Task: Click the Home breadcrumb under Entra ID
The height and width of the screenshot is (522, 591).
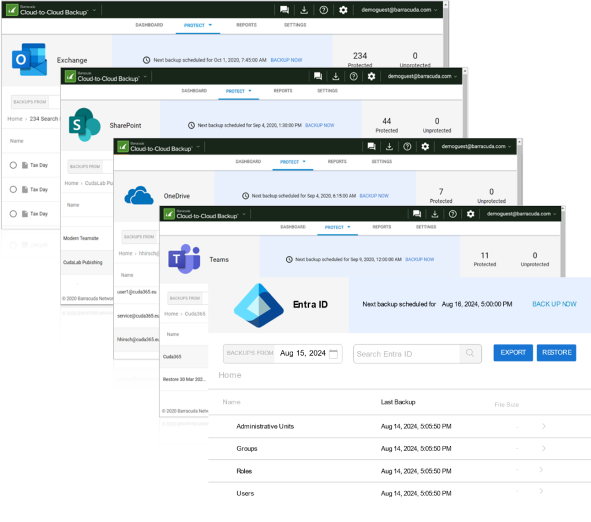Action: 230,375
